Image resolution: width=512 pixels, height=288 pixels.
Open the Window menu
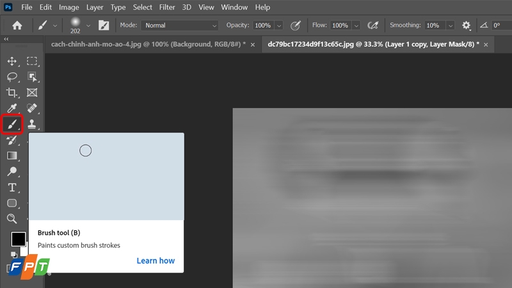(x=234, y=7)
